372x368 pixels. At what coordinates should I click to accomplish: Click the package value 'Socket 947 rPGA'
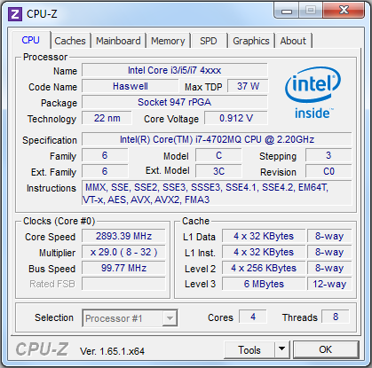point(175,102)
